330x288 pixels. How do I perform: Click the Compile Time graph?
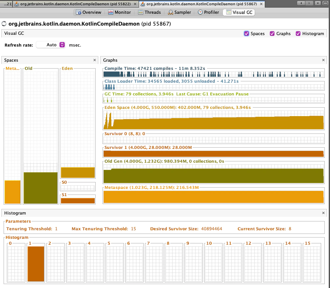214,74
